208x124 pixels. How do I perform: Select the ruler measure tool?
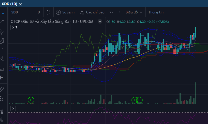tap(2, 89)
